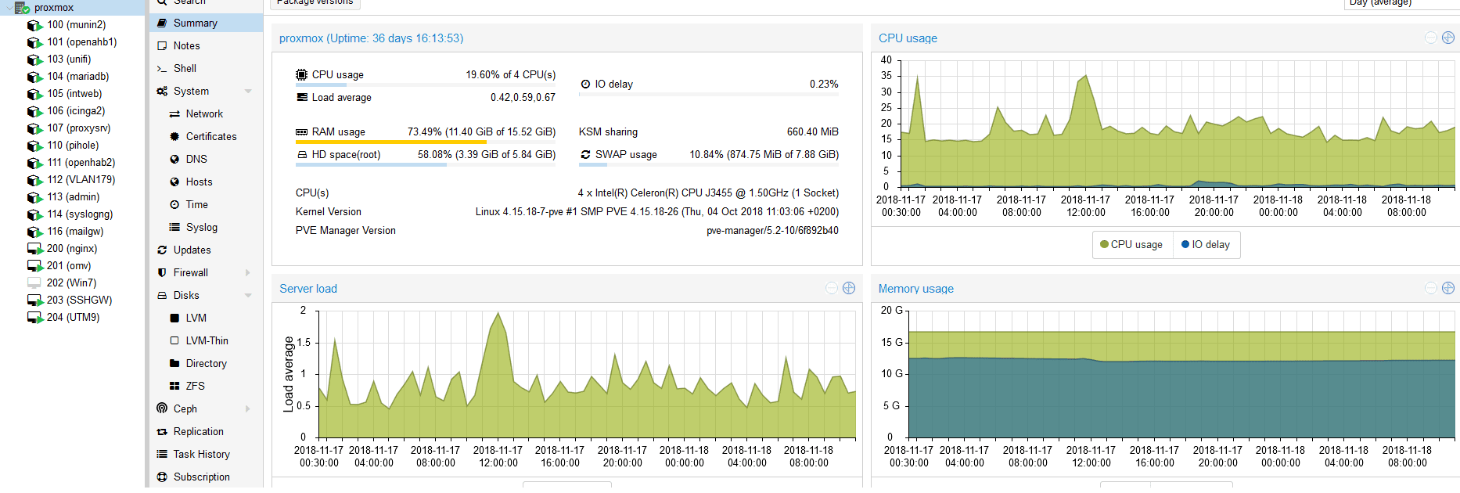1460x493 pixels.
Task: Select VM 201 (omv)
Action: [x=69, y=266]
